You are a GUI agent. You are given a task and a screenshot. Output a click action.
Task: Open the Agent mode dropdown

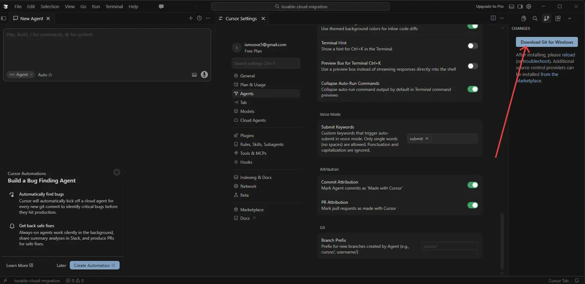tap(21, 75)
